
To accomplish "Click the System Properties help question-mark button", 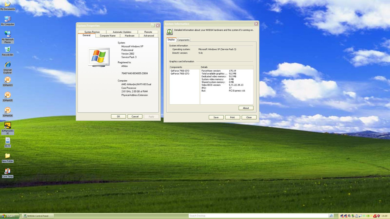I will pyautogui.click(x=153, y=26).
